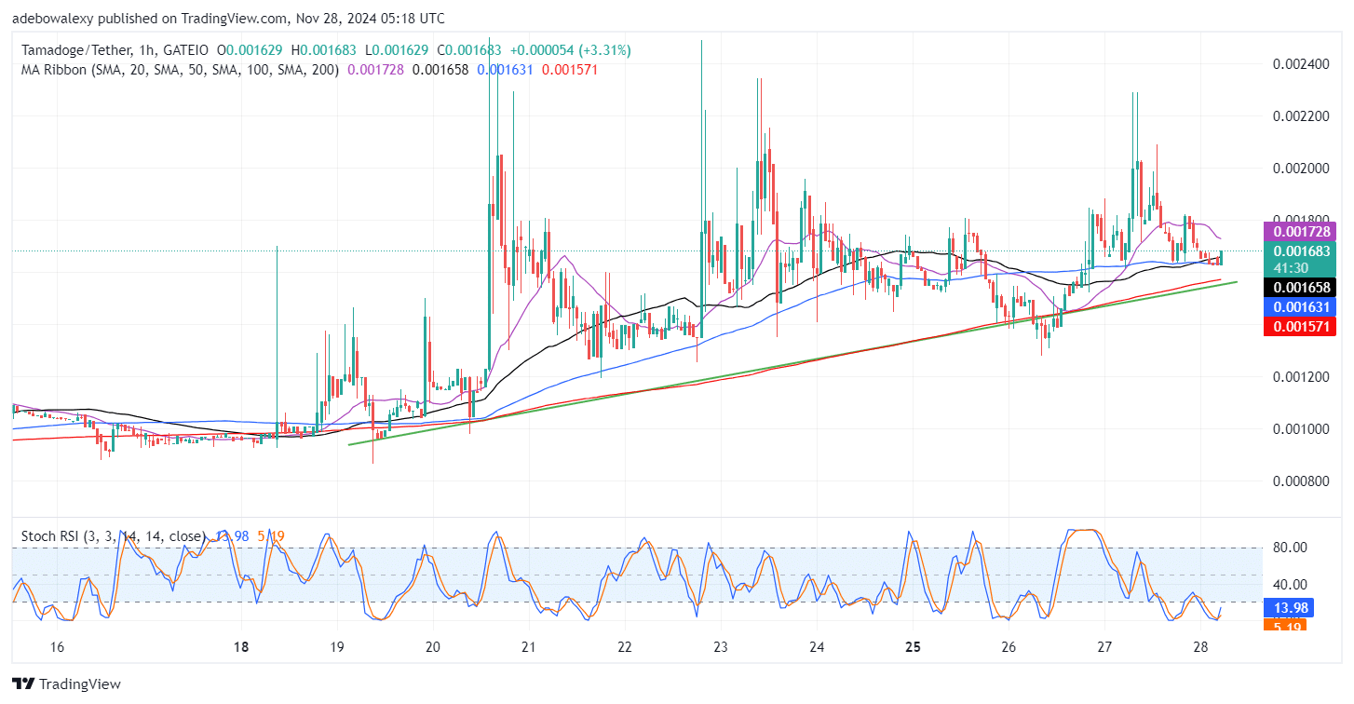Image resolution: width=1354 pixels, height=704 pixels.
Task: Click date label 27 on time axis
Action: click(1104, 646)
